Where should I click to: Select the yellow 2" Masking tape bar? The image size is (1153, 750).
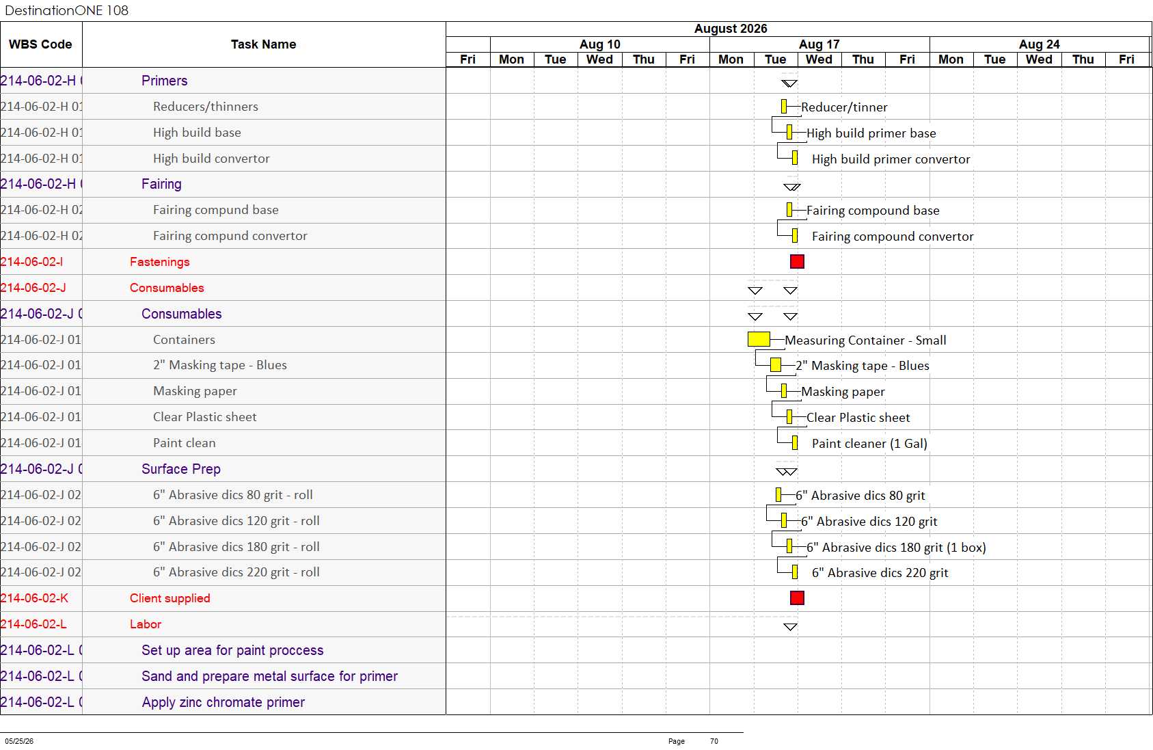(x=776, y=365)
